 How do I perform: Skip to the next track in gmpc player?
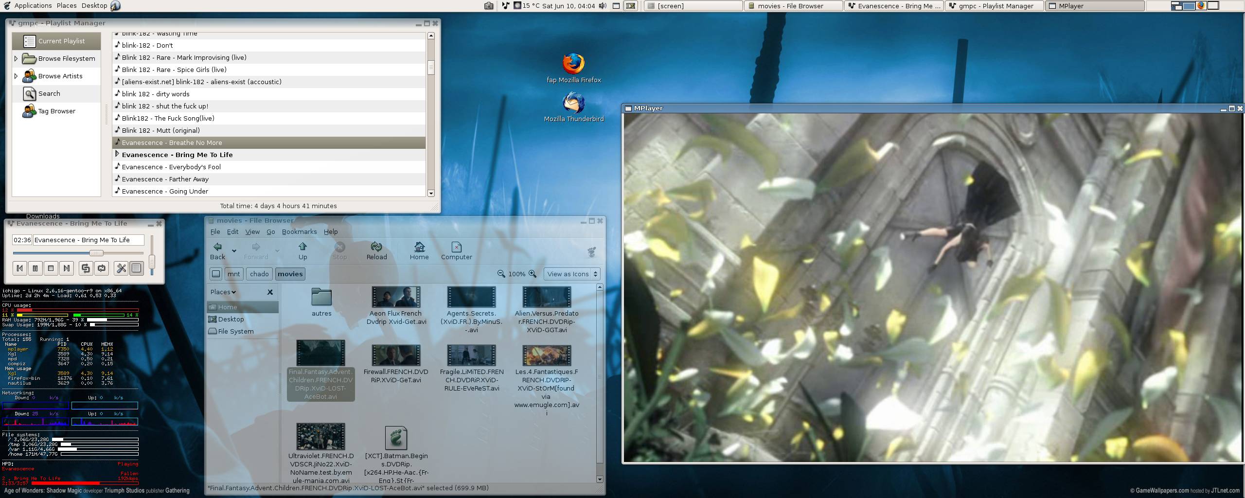67,268
